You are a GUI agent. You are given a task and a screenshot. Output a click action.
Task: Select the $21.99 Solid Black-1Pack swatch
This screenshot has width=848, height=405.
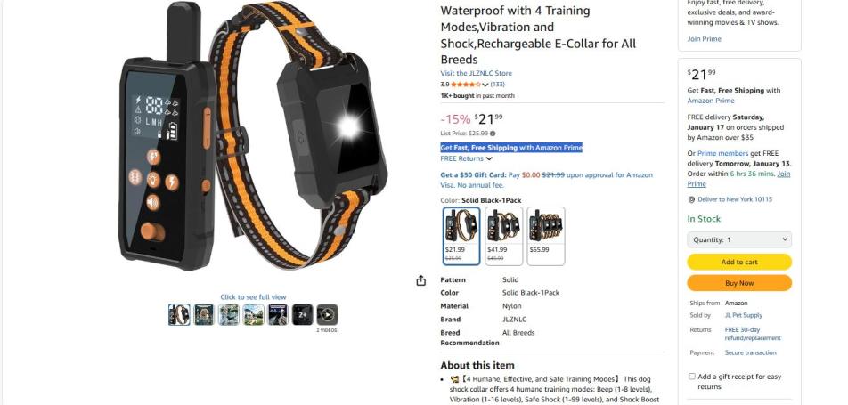coord(461,236)
